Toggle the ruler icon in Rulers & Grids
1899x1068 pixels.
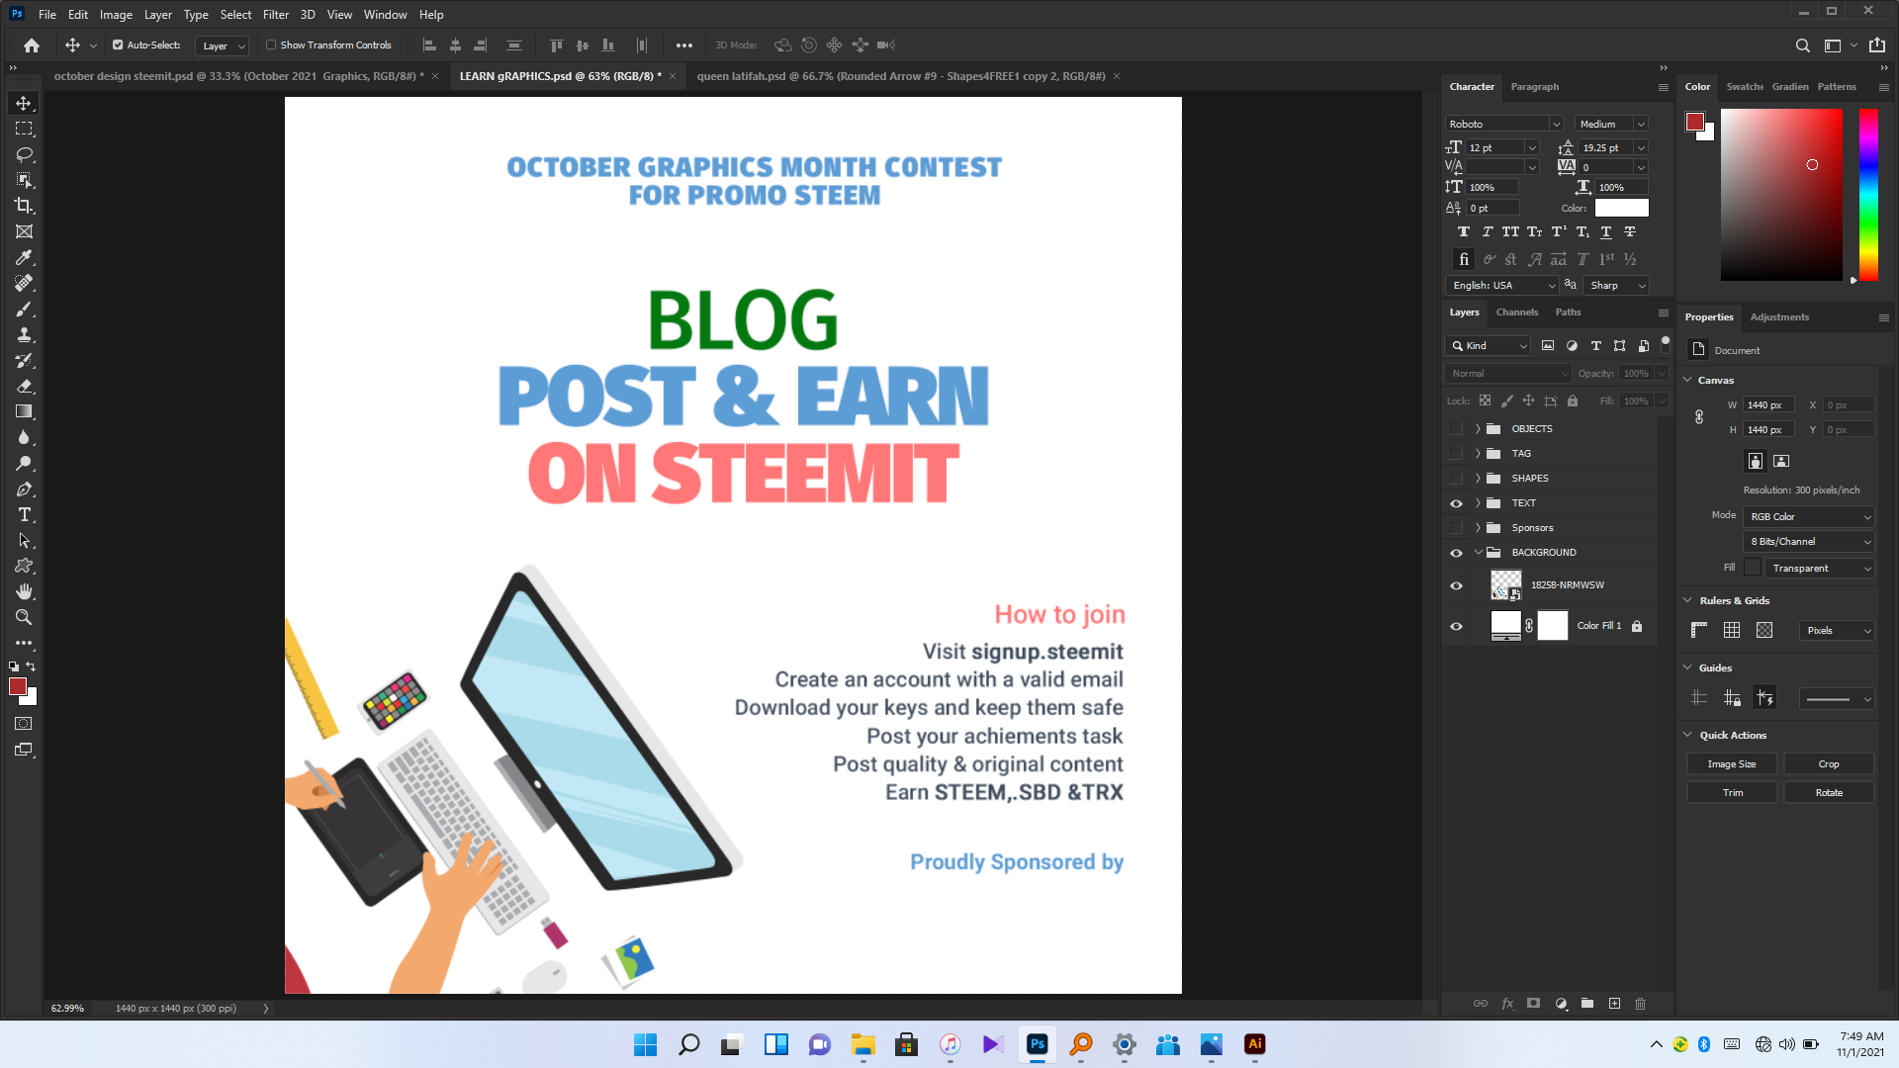pos(1699,630)
